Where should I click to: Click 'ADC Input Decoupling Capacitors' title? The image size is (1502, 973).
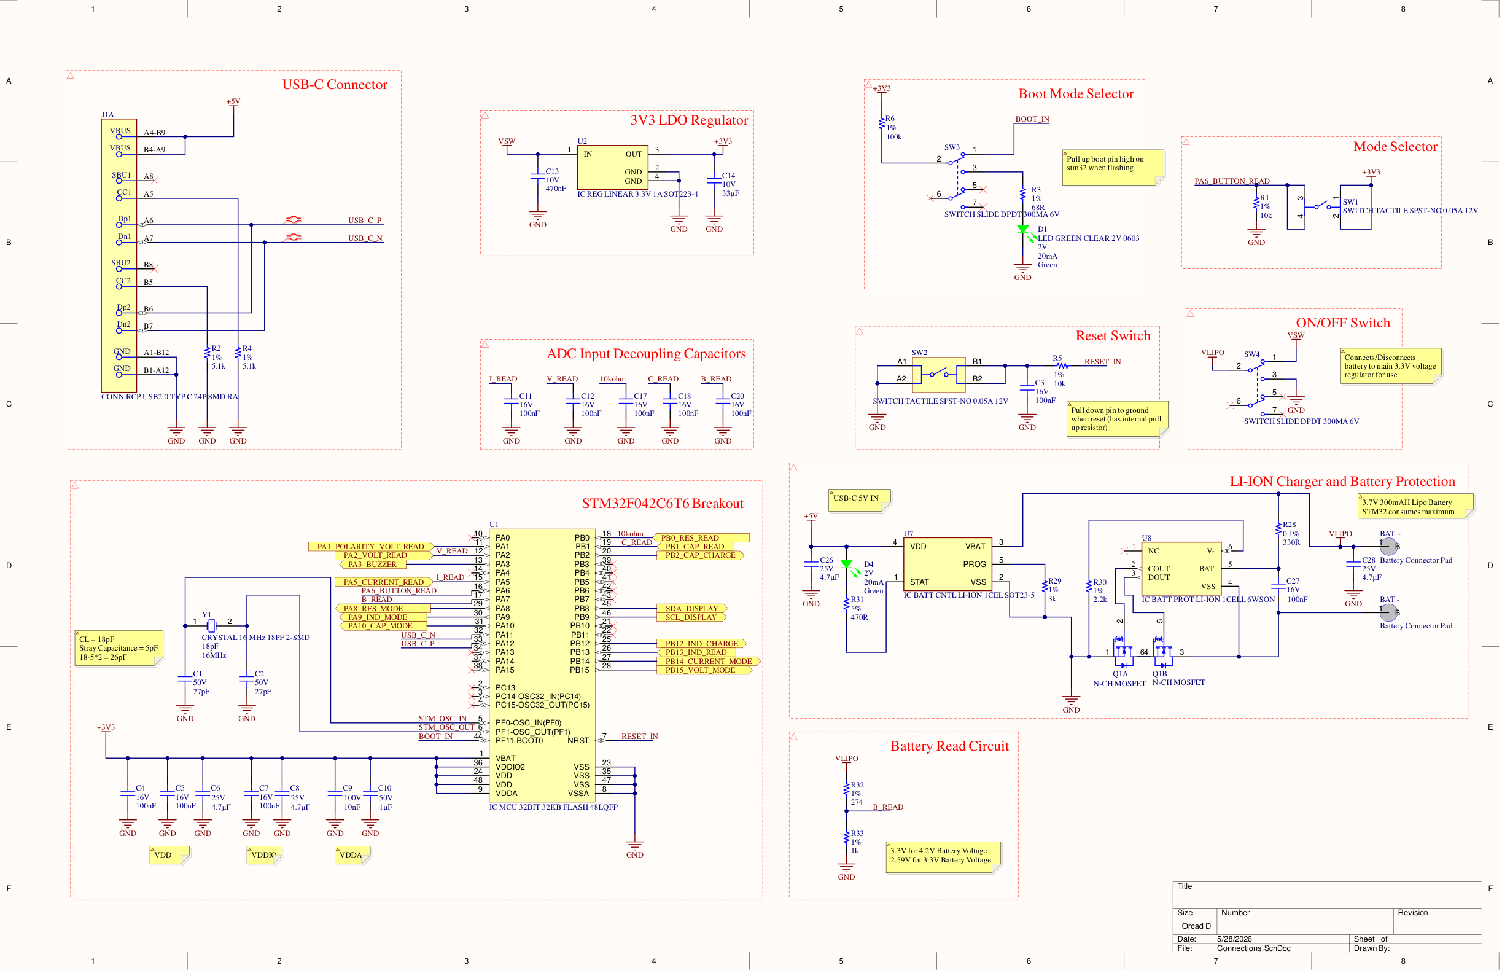(x=646, y=354)
